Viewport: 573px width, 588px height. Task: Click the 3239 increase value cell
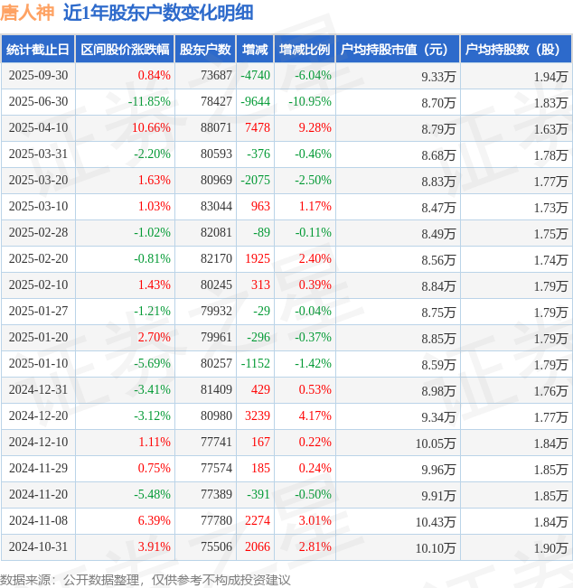point(257,416)
